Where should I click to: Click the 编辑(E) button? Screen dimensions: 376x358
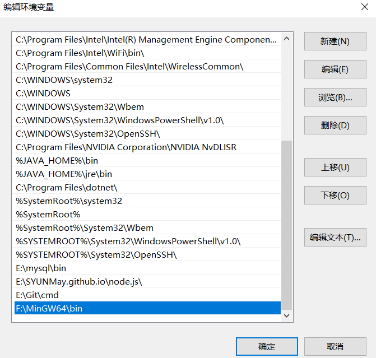coord(335,69)
